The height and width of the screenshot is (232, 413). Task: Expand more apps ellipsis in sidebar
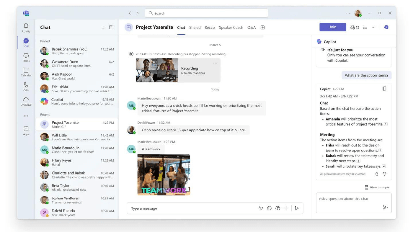pos(26,116)
